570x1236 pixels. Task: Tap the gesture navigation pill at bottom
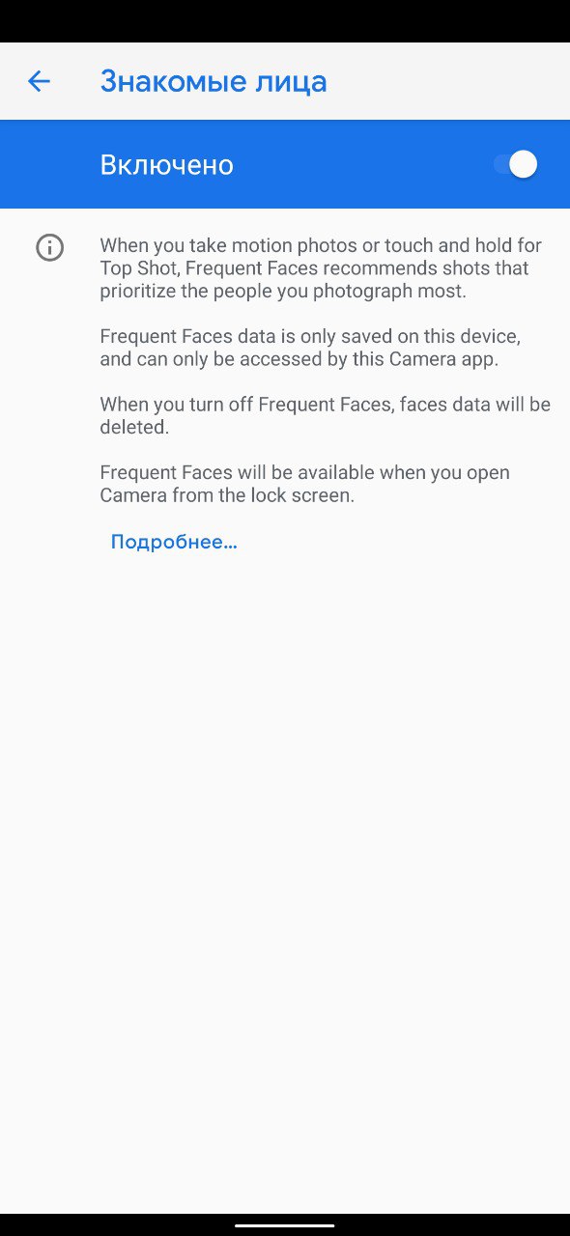coord(285,1225)
